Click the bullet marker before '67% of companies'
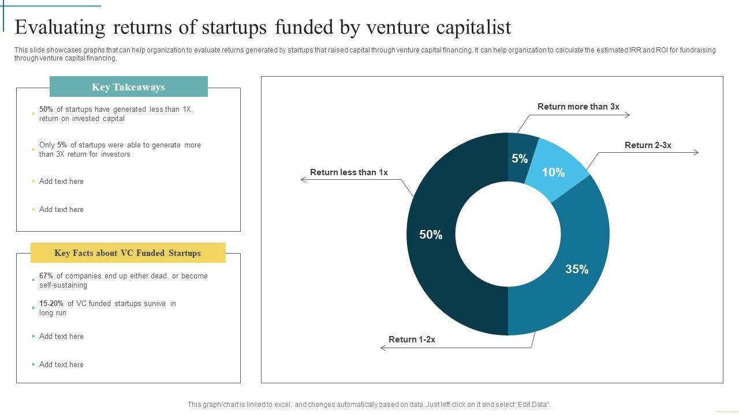739x415 pixels. (33, 280)
